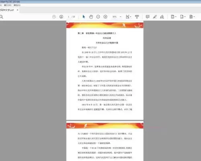Click the second page banner

tap(105, 126)
